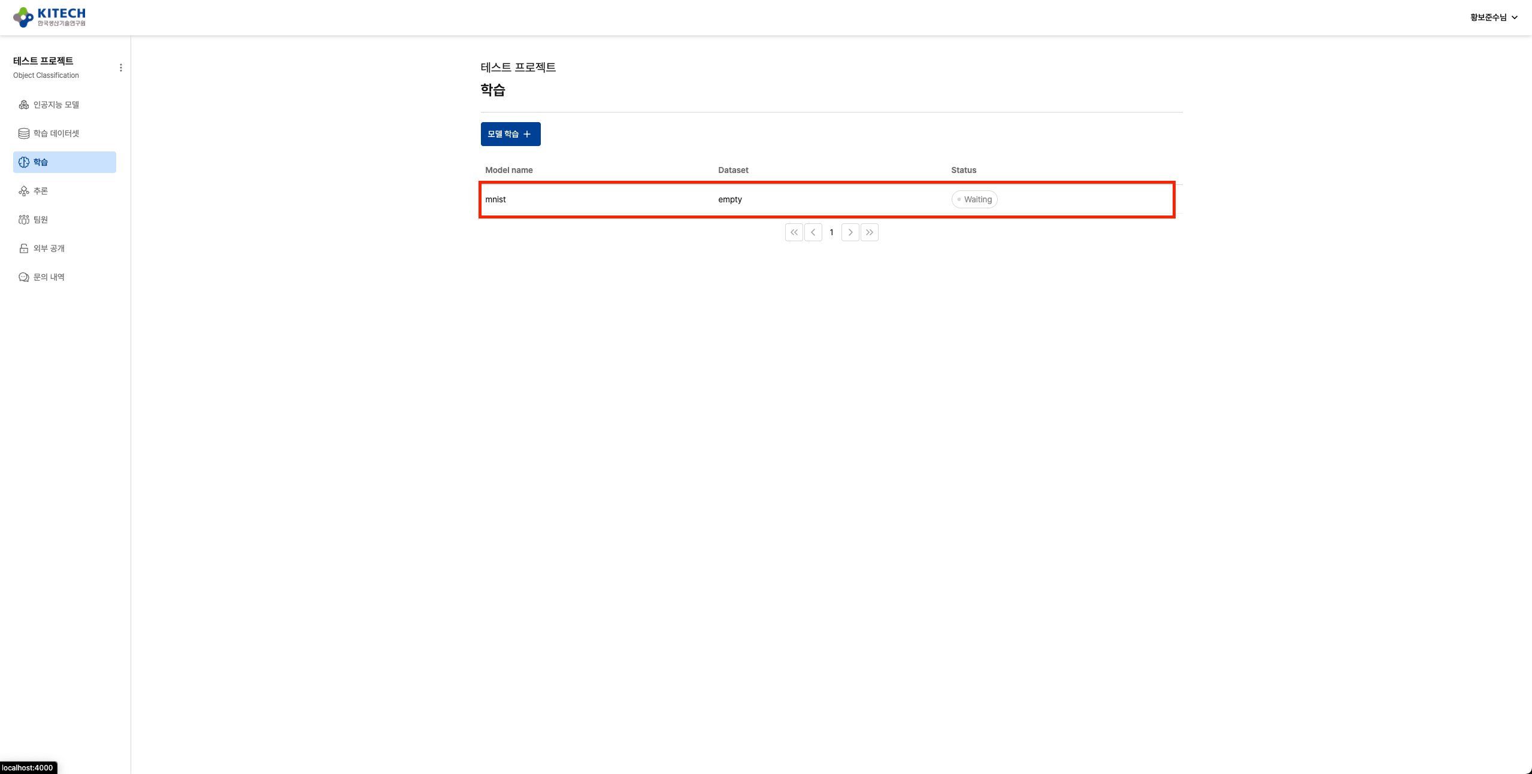Expand the 황보준수님 user dropdown

[x=1493, y=17]
